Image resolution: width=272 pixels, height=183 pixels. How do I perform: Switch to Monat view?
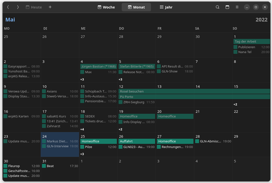(x=136, y=7)
